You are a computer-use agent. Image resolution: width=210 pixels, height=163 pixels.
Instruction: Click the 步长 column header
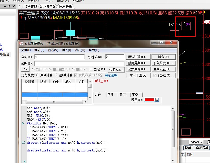click(82, 81)
